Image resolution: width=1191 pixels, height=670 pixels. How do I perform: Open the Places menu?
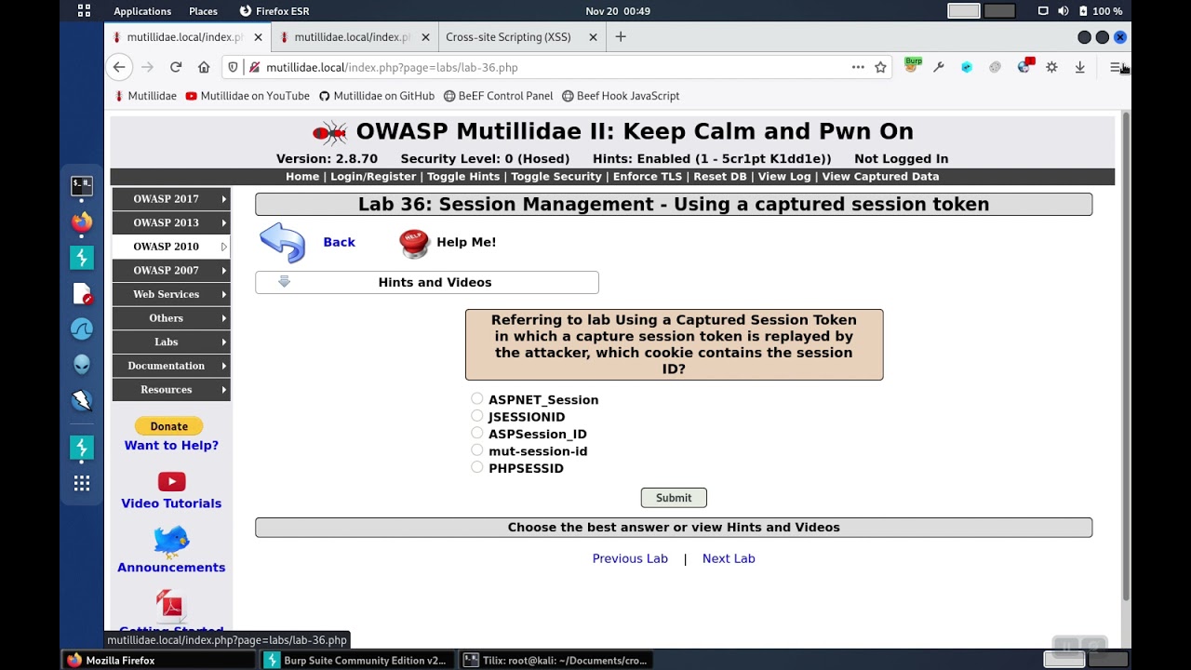point(203,11)
